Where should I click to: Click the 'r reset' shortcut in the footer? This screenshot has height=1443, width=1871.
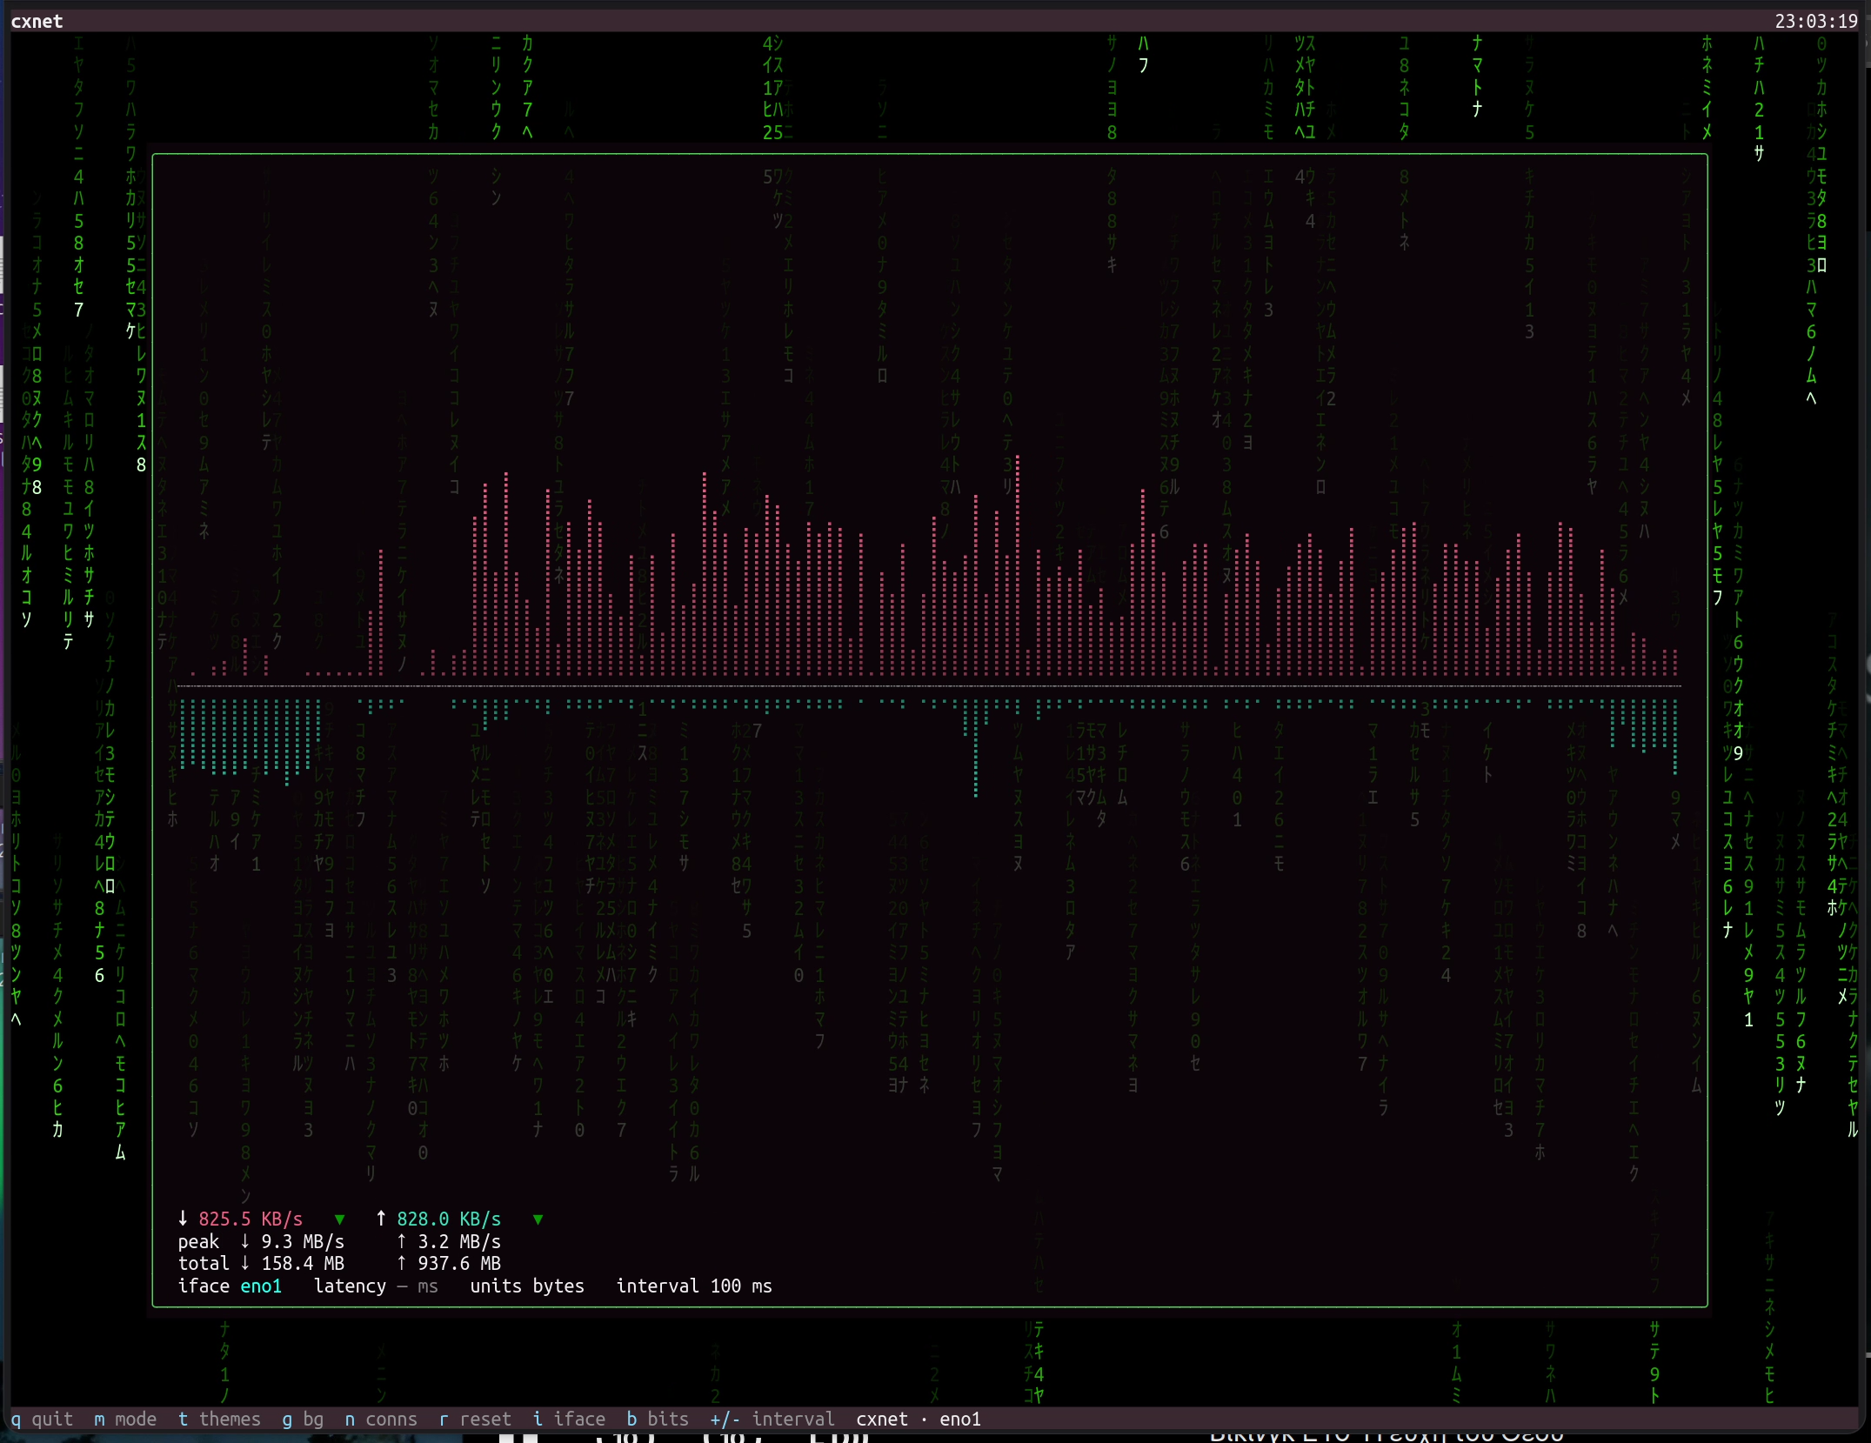[x=475, y=1419]
